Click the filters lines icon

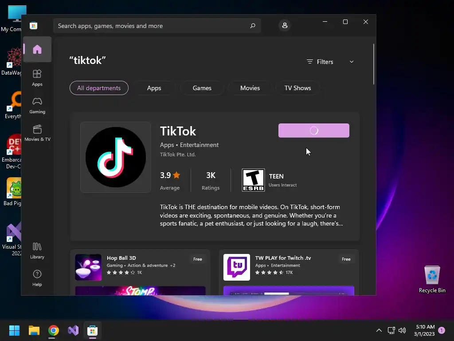[310, 62]
